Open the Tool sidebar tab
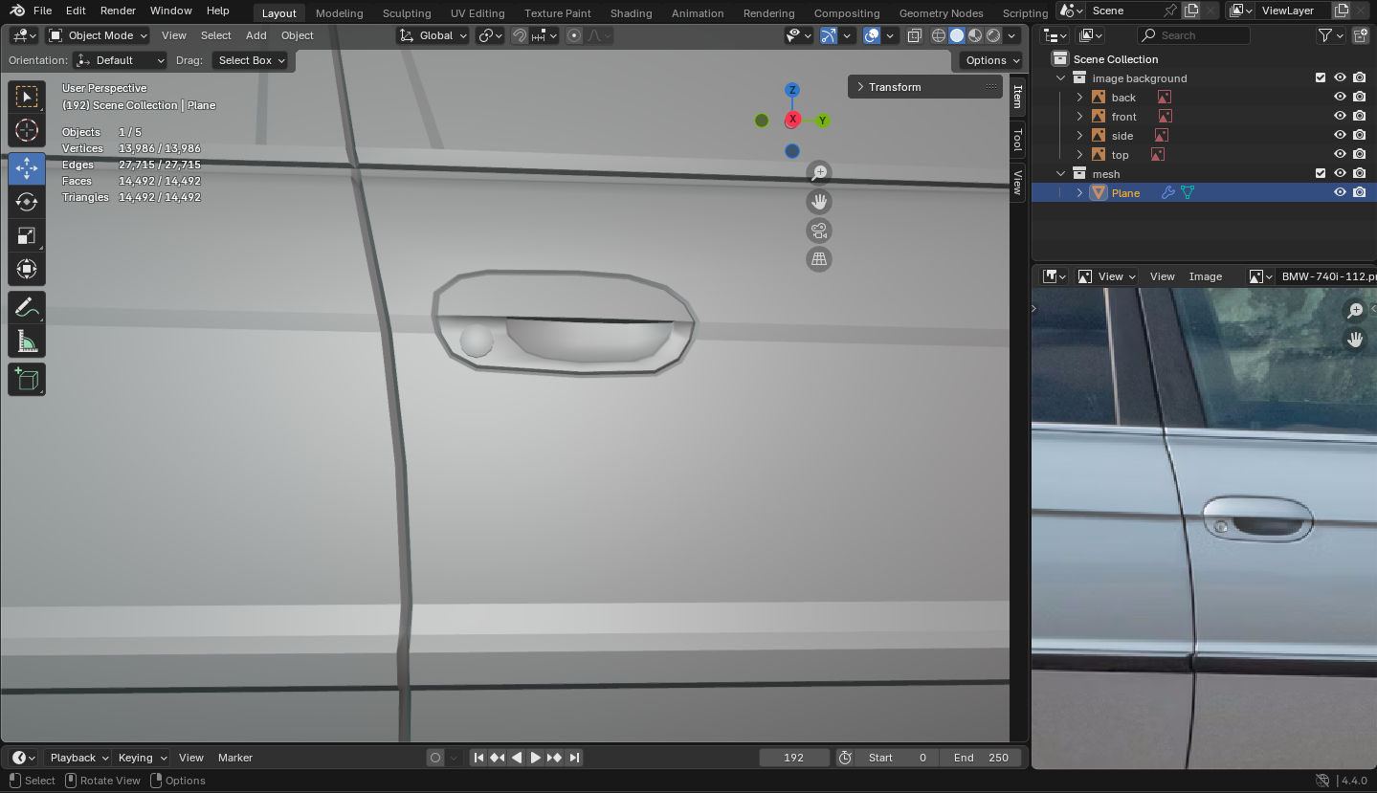Screen dimensions: 1377x793 point(1018,140)
